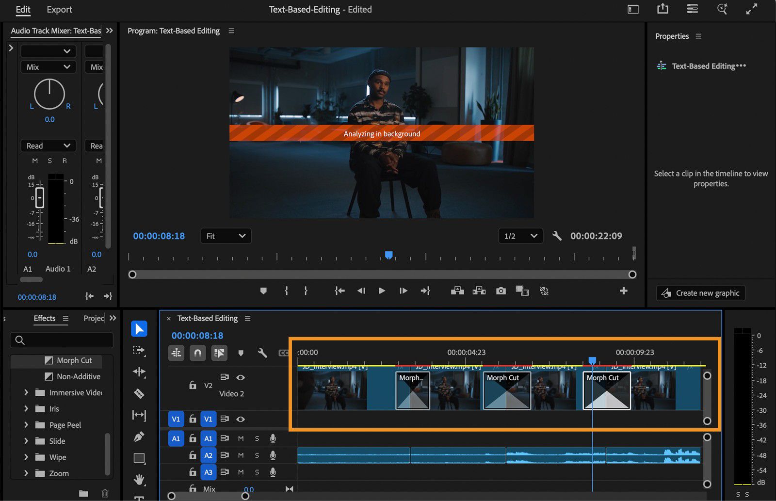This screenshot has height=501, width=776.
Task: Switch to the Effects panel tab
Action: [x=45, y=318]
